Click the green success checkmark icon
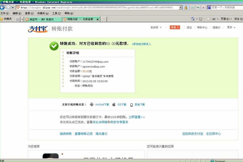The width and height of the screenshot is (243, 162). (x=54, y=46)
